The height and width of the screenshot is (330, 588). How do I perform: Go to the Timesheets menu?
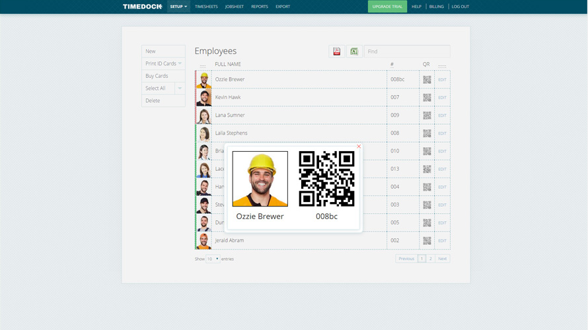point(206,7)
